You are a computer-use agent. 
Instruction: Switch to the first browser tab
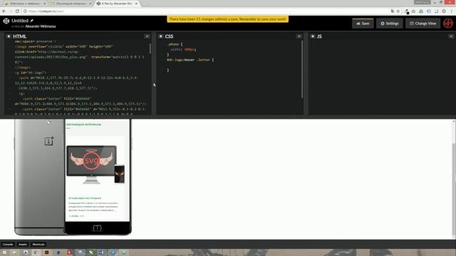pyautogui.click(x=25, y=4)
